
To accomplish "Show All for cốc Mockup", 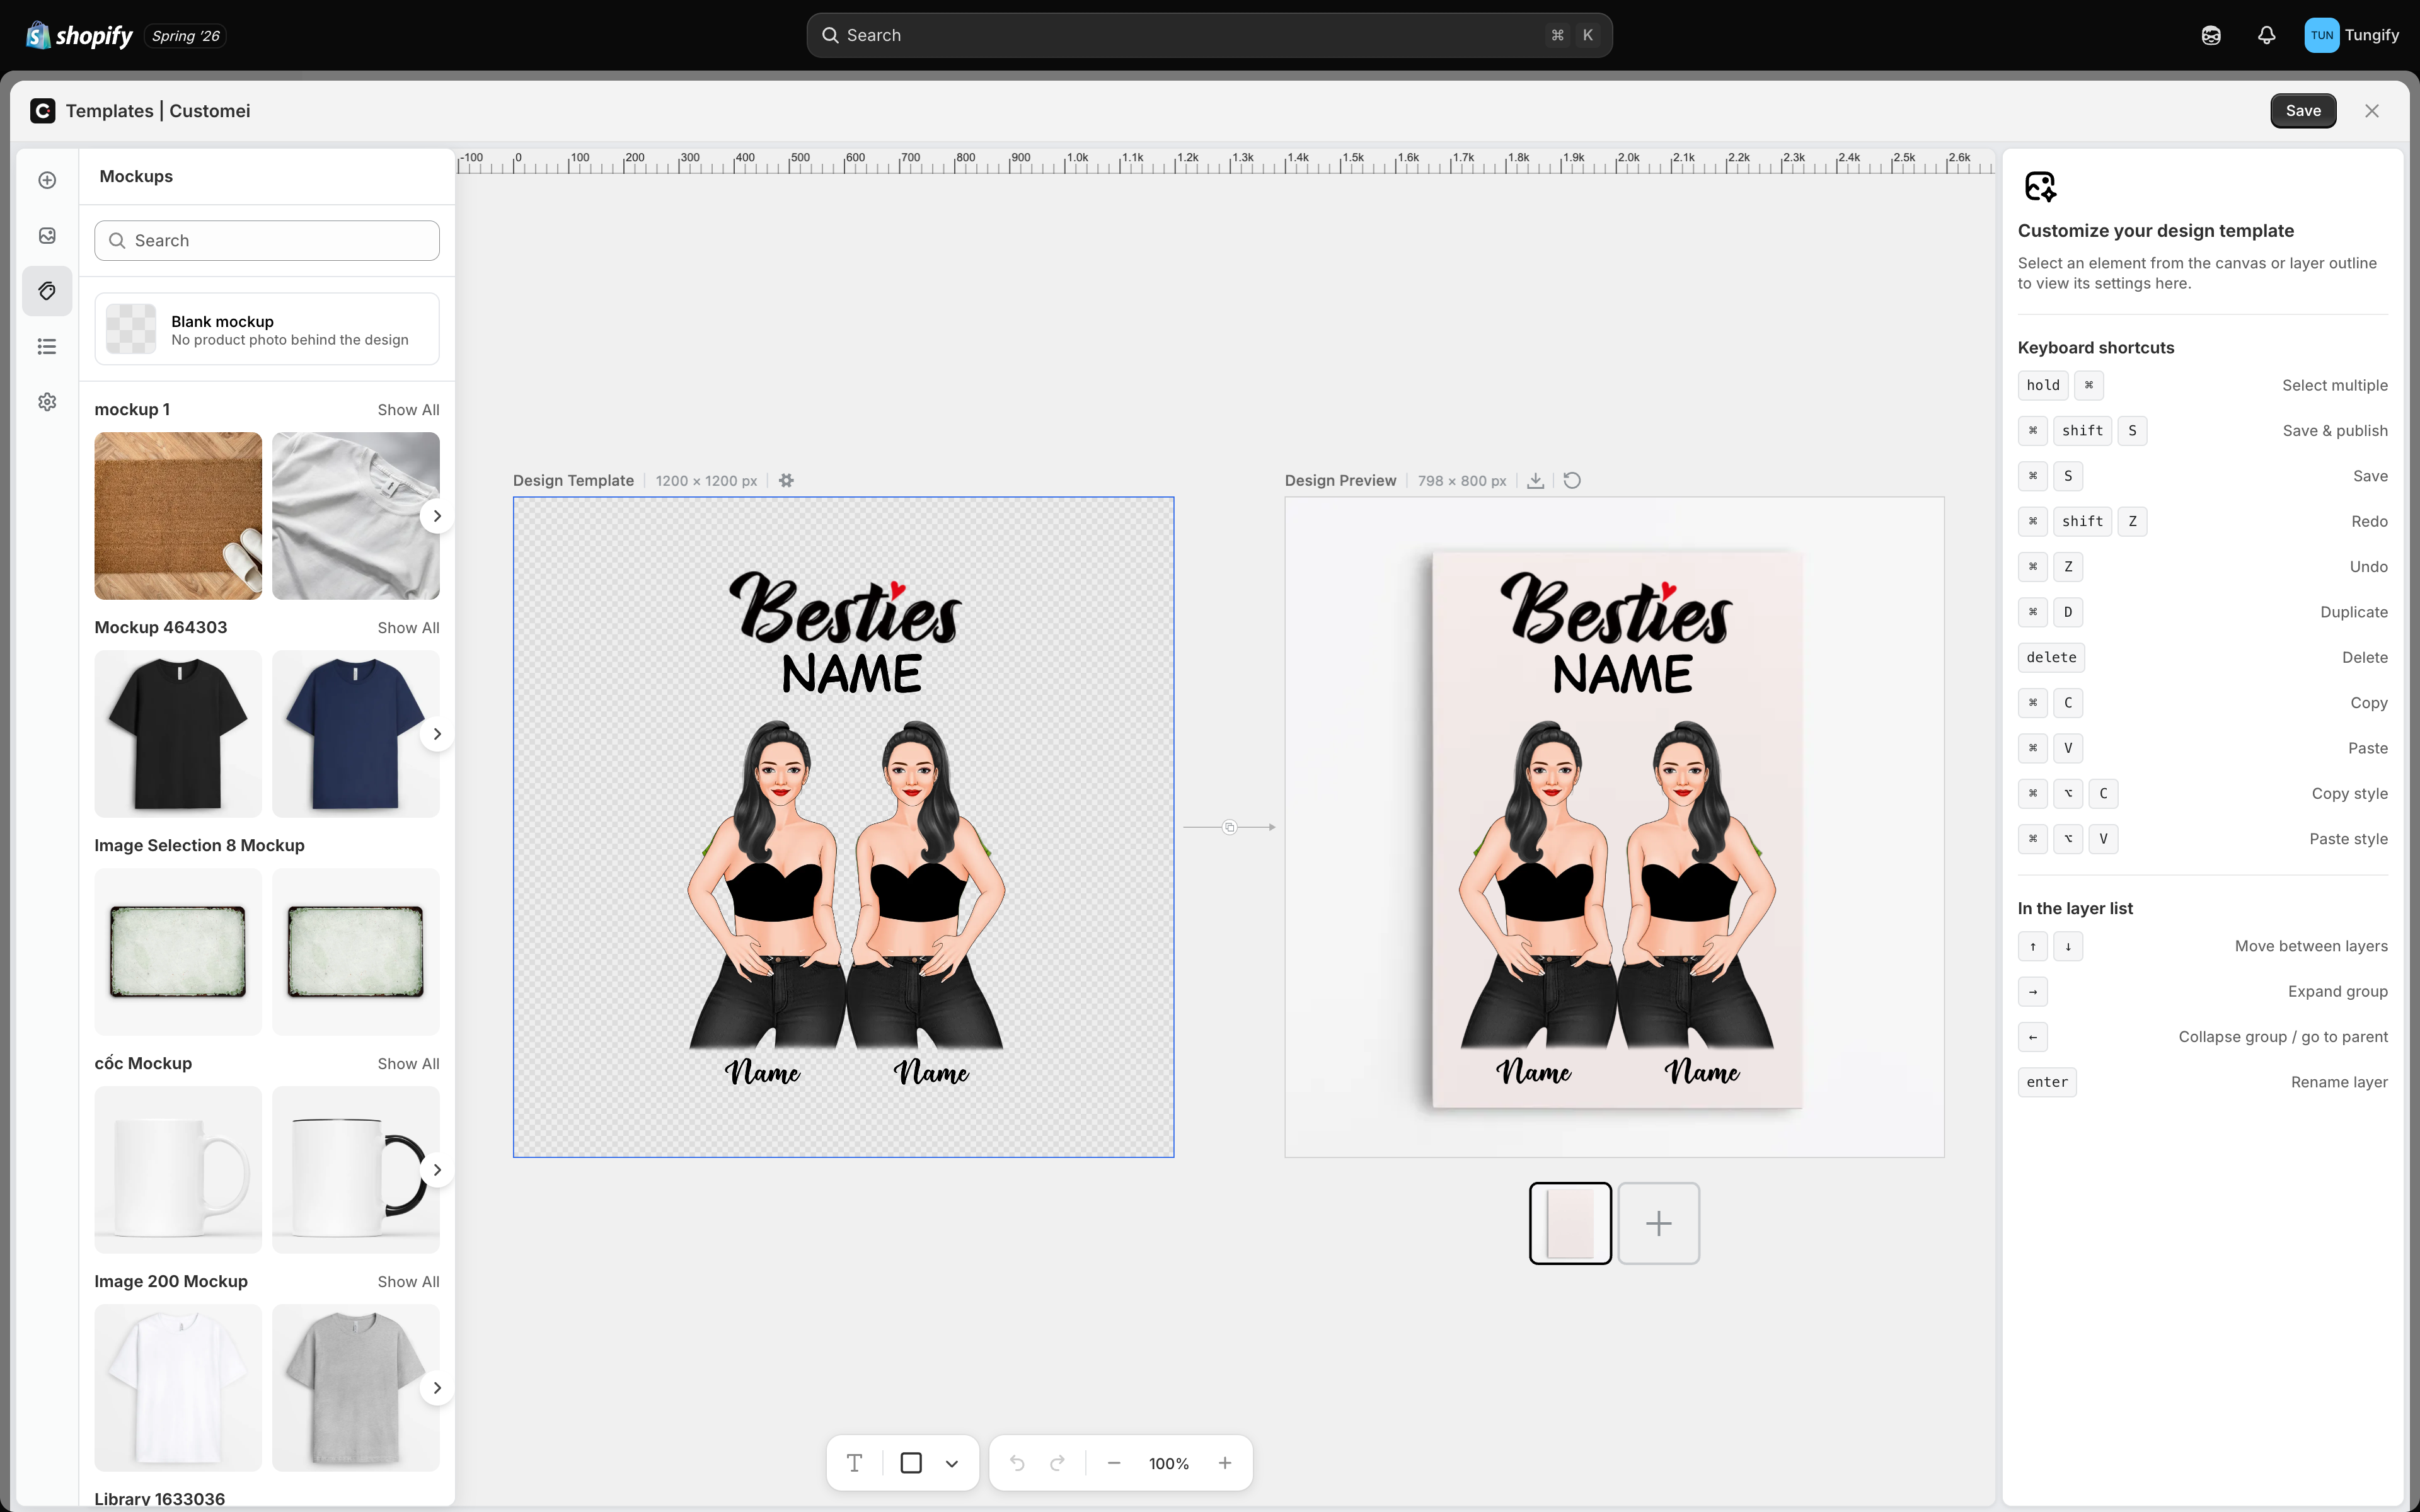I will click(408, 1064).
